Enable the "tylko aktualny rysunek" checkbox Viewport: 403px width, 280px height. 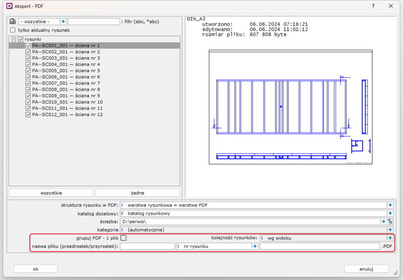13,30
